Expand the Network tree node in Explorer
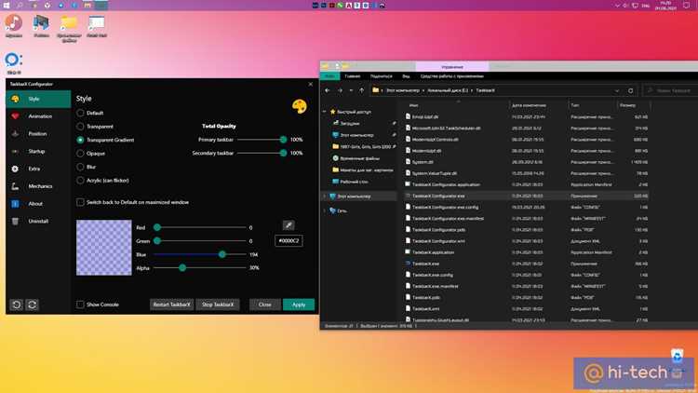 (x=325, y=210)
